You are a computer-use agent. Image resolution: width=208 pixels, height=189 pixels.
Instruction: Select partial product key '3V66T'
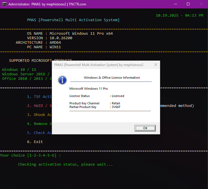[x=116, y=107]
